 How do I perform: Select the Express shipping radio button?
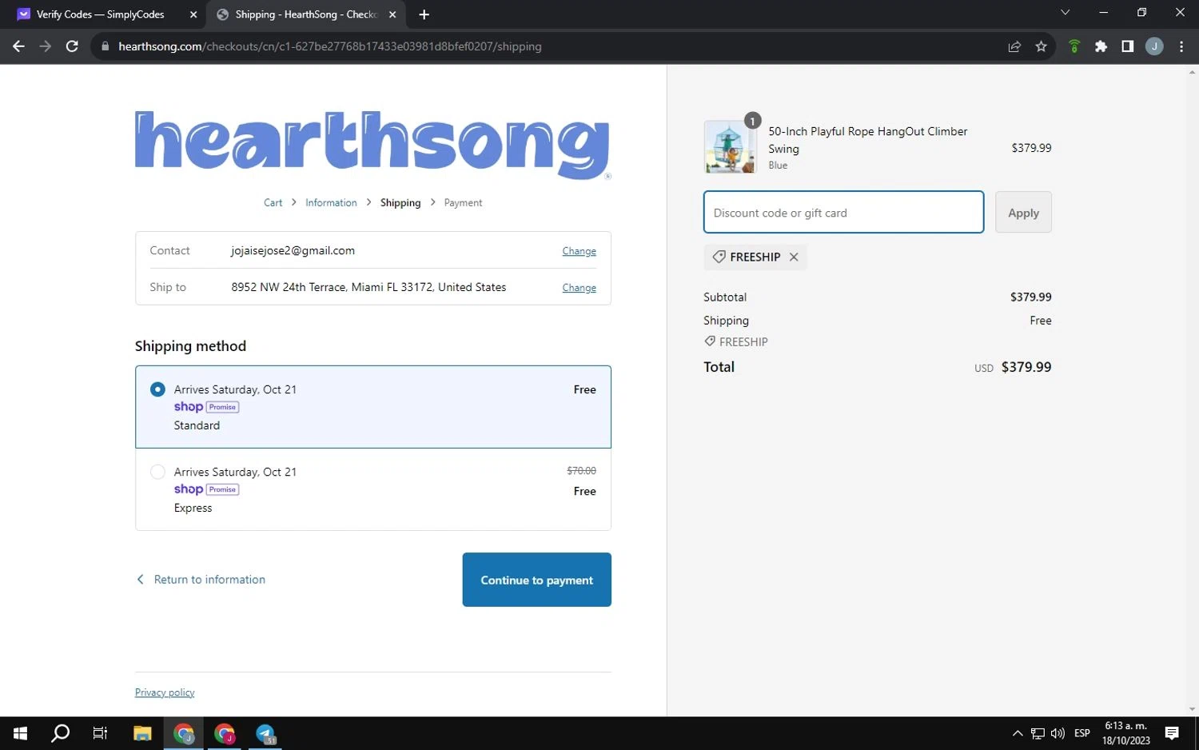pos(157,472)
